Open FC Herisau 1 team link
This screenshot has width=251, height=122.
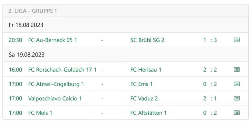pyautogui.click(x=146, y=70)
